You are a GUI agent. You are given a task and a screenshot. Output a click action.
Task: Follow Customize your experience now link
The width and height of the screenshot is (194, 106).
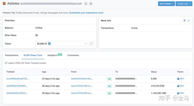(x=86, y=13)
